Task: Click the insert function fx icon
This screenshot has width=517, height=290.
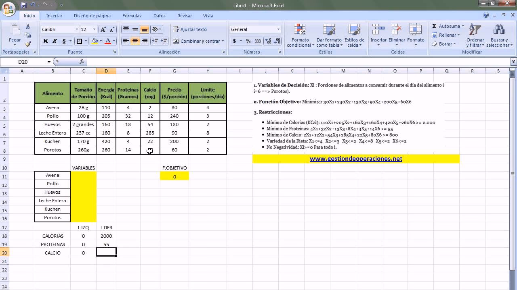Action: pos(82,62)
